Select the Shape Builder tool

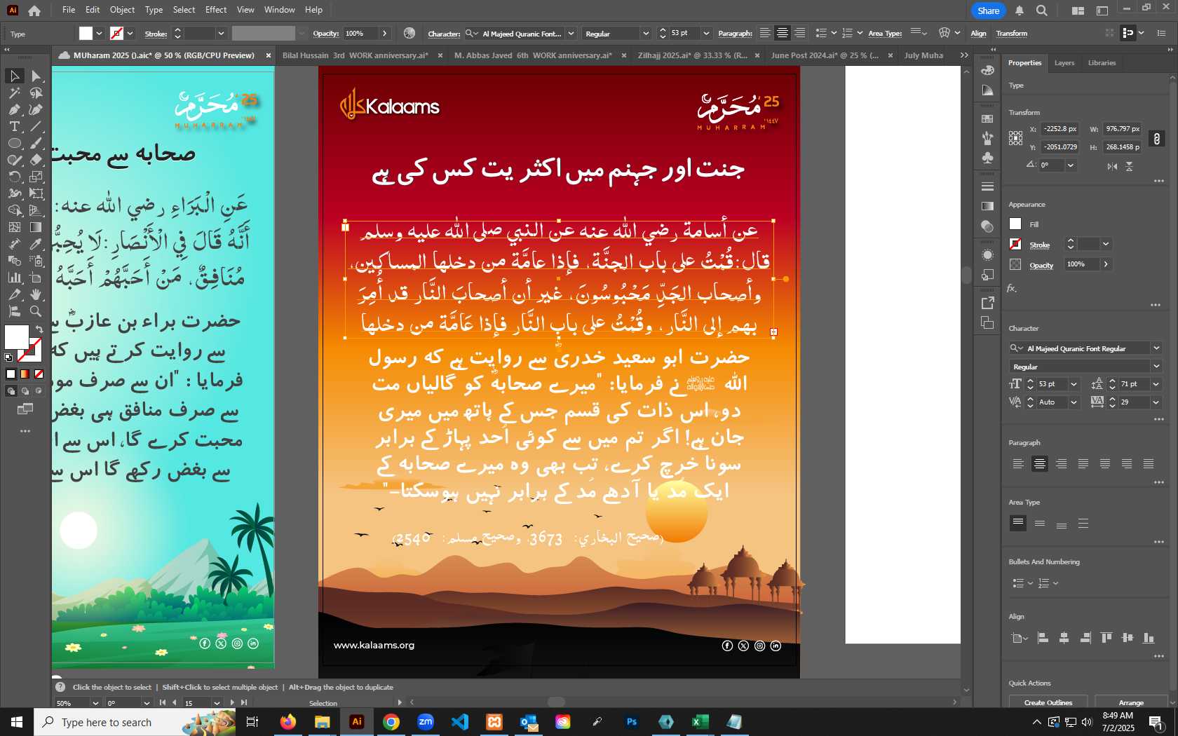14,210
